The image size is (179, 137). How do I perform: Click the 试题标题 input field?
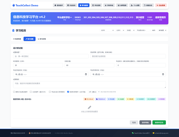[51, 56]
